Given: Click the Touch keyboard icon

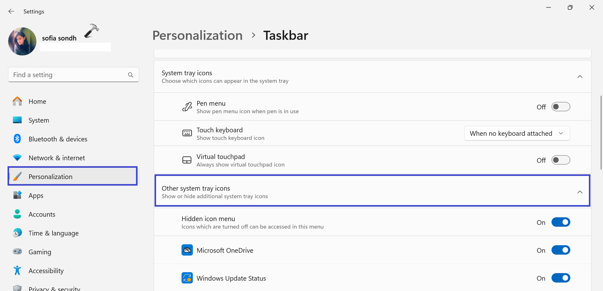Looking at the screenshot, I should [187, 133].
